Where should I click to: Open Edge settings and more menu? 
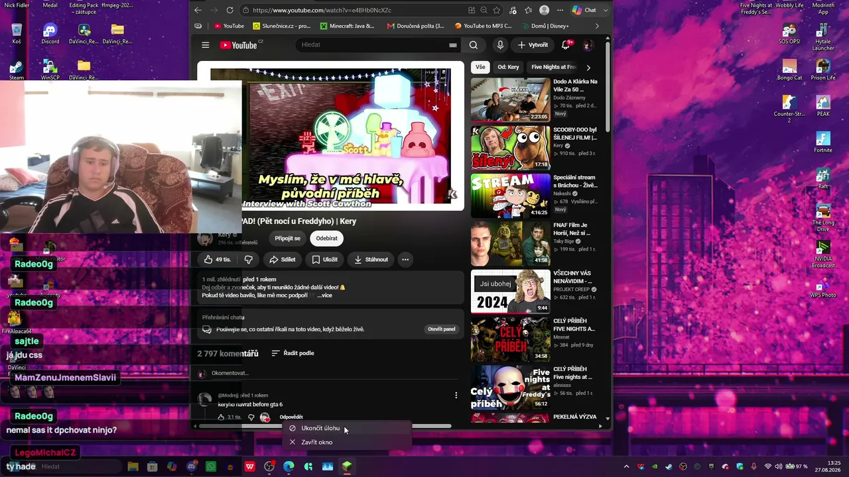click(560, 10)
